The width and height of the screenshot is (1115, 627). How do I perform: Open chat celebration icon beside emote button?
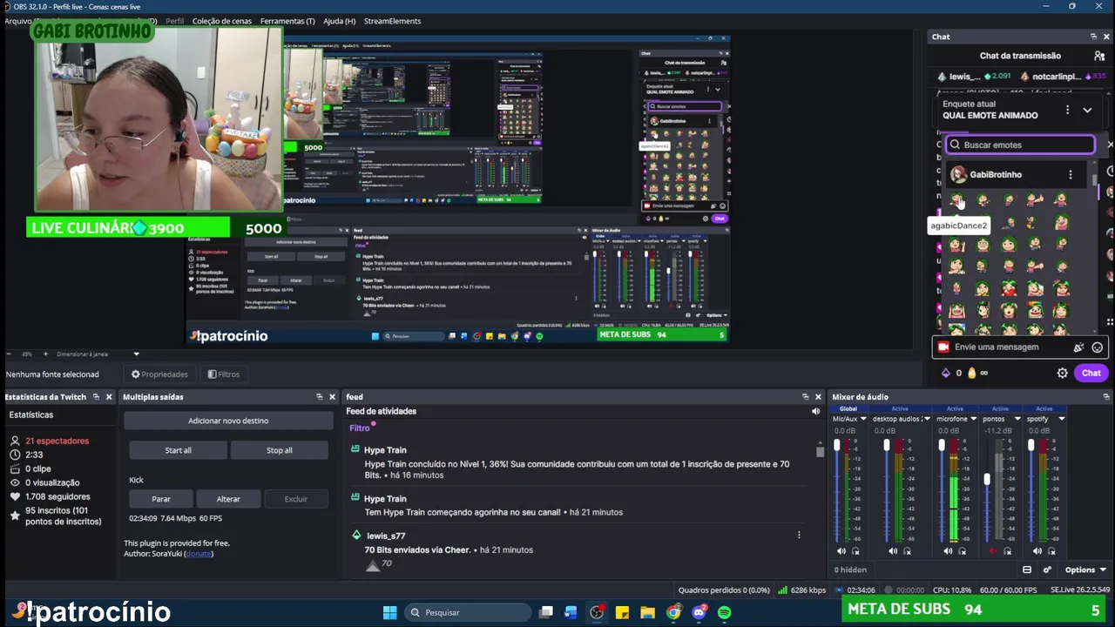(1078, 347)
